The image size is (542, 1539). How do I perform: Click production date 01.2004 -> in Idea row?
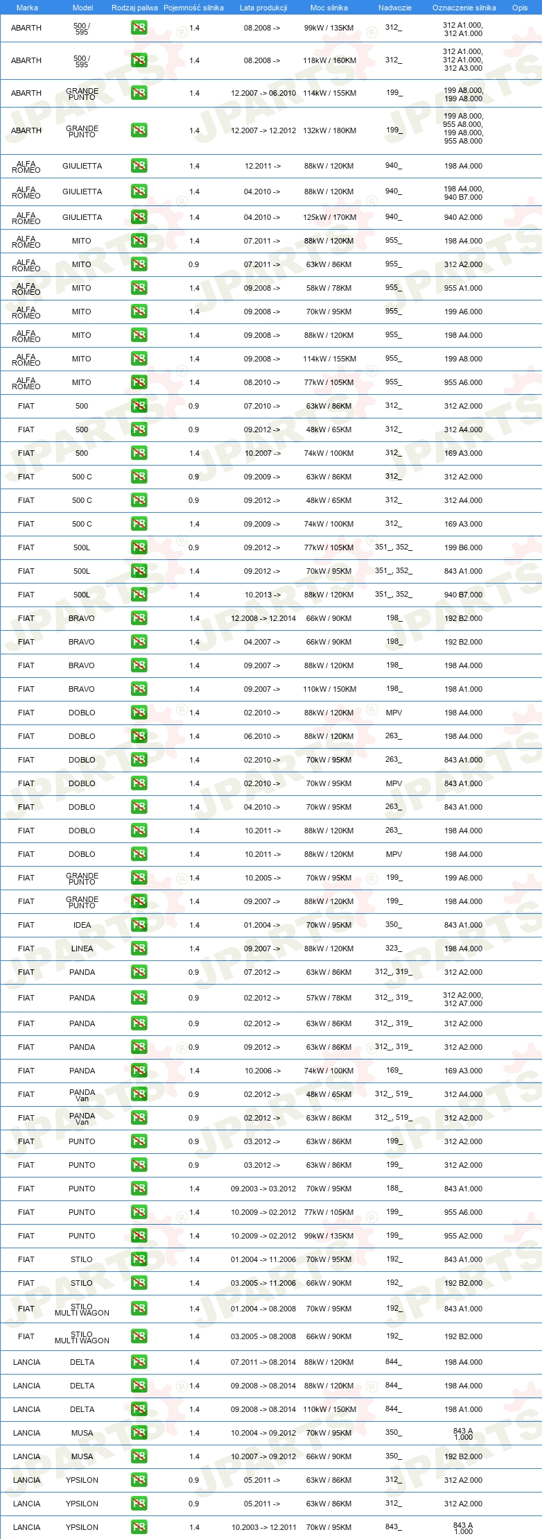pyautogui.click(x=262, y=925)
